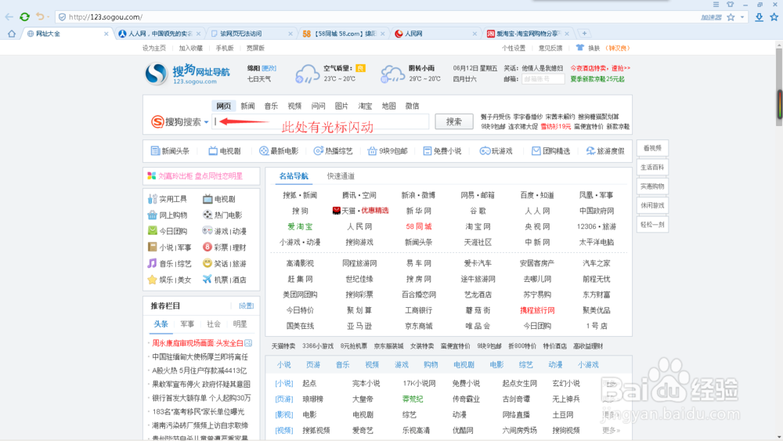Viewport: 783px width, 441px height.
Task: Reload the page with the green refresh icon
Action: tap(24, 17)
